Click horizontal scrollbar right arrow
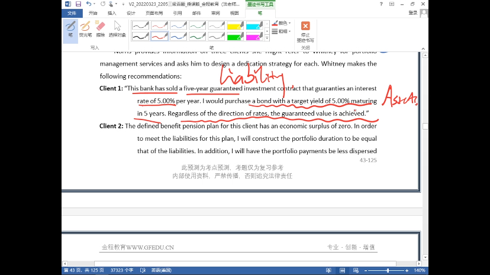This screenshot has width=490, height=275. [419, 264]
